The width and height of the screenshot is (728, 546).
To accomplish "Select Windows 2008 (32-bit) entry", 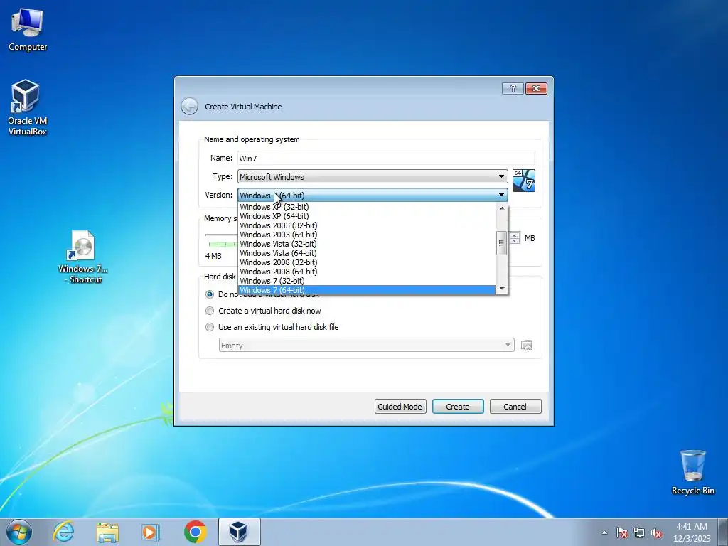I will click(367, 262).
